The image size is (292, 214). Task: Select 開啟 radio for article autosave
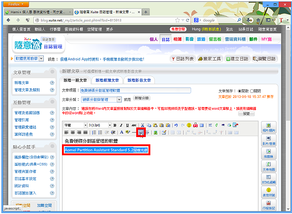[240, 91]
